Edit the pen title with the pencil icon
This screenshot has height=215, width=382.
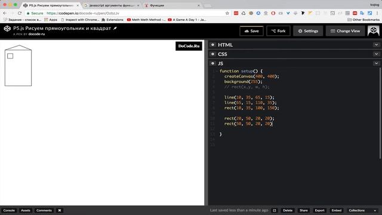[115, 28]
